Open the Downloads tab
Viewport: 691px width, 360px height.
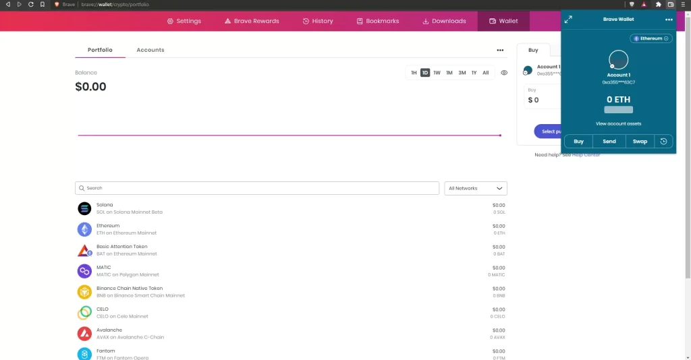coord(444,21)
